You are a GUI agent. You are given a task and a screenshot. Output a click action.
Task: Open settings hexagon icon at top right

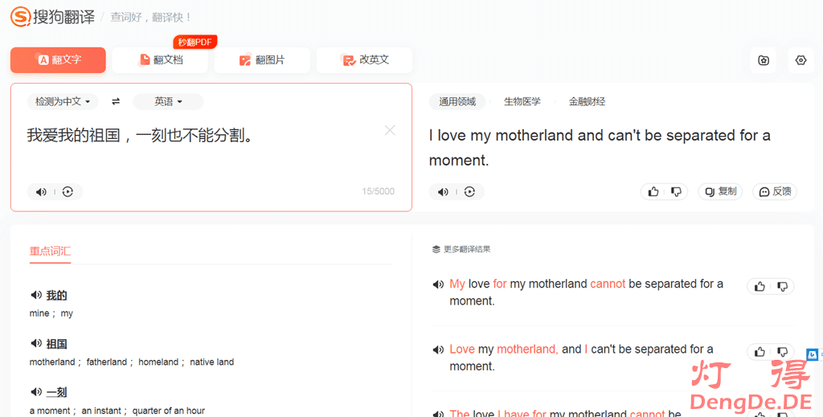coord(800,60)
